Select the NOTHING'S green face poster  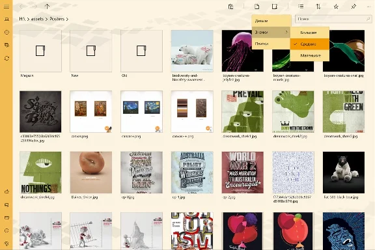[40, 173]
